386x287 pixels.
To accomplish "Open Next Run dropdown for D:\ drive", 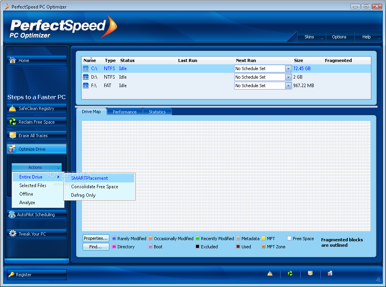I will 288,77.
